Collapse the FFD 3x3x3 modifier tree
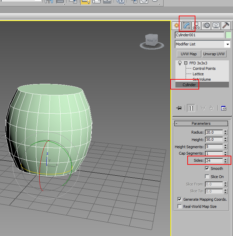233x236 pixels. [x=186, y=63]
